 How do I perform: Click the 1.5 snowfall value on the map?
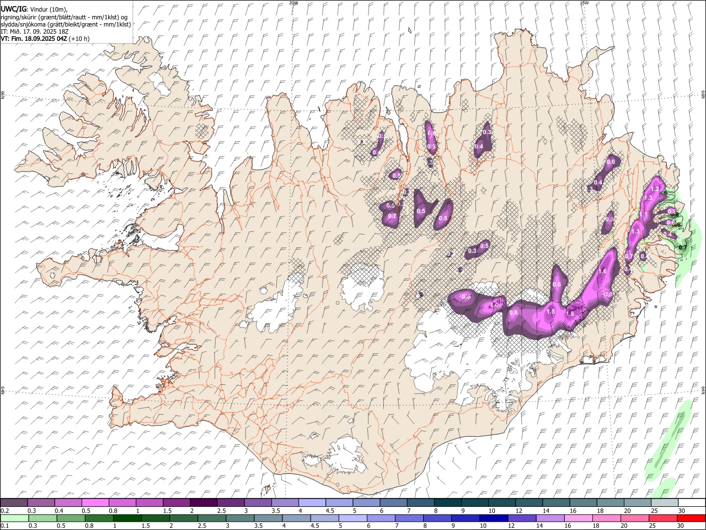click(550, 311)
